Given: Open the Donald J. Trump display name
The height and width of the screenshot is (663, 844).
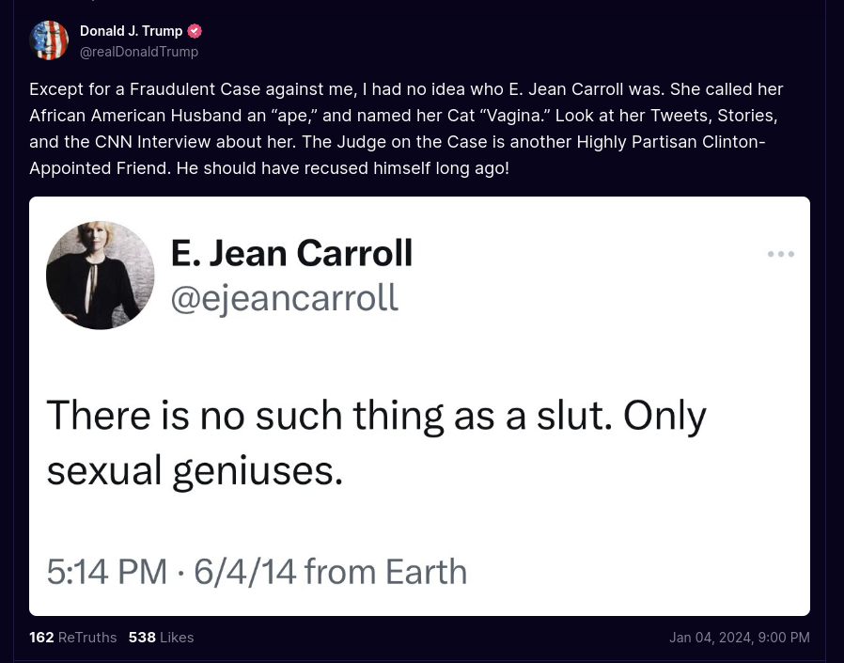Looking at the screenshot, I should [131, 31].
